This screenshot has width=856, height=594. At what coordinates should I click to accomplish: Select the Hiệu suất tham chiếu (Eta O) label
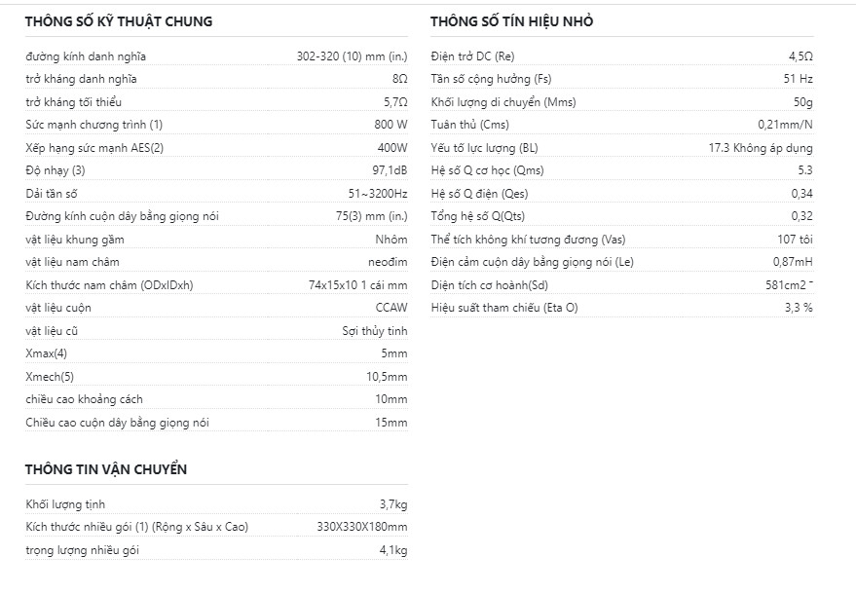[503, 308]
